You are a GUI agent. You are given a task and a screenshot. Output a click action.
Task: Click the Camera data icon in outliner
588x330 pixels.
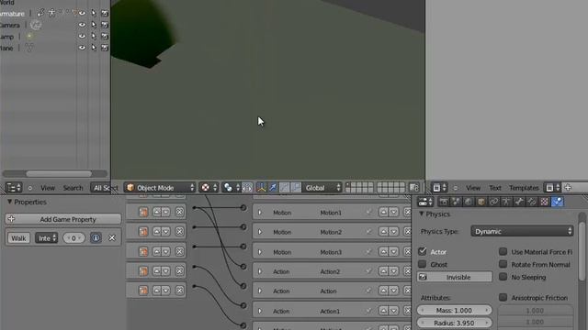(36, 25)
